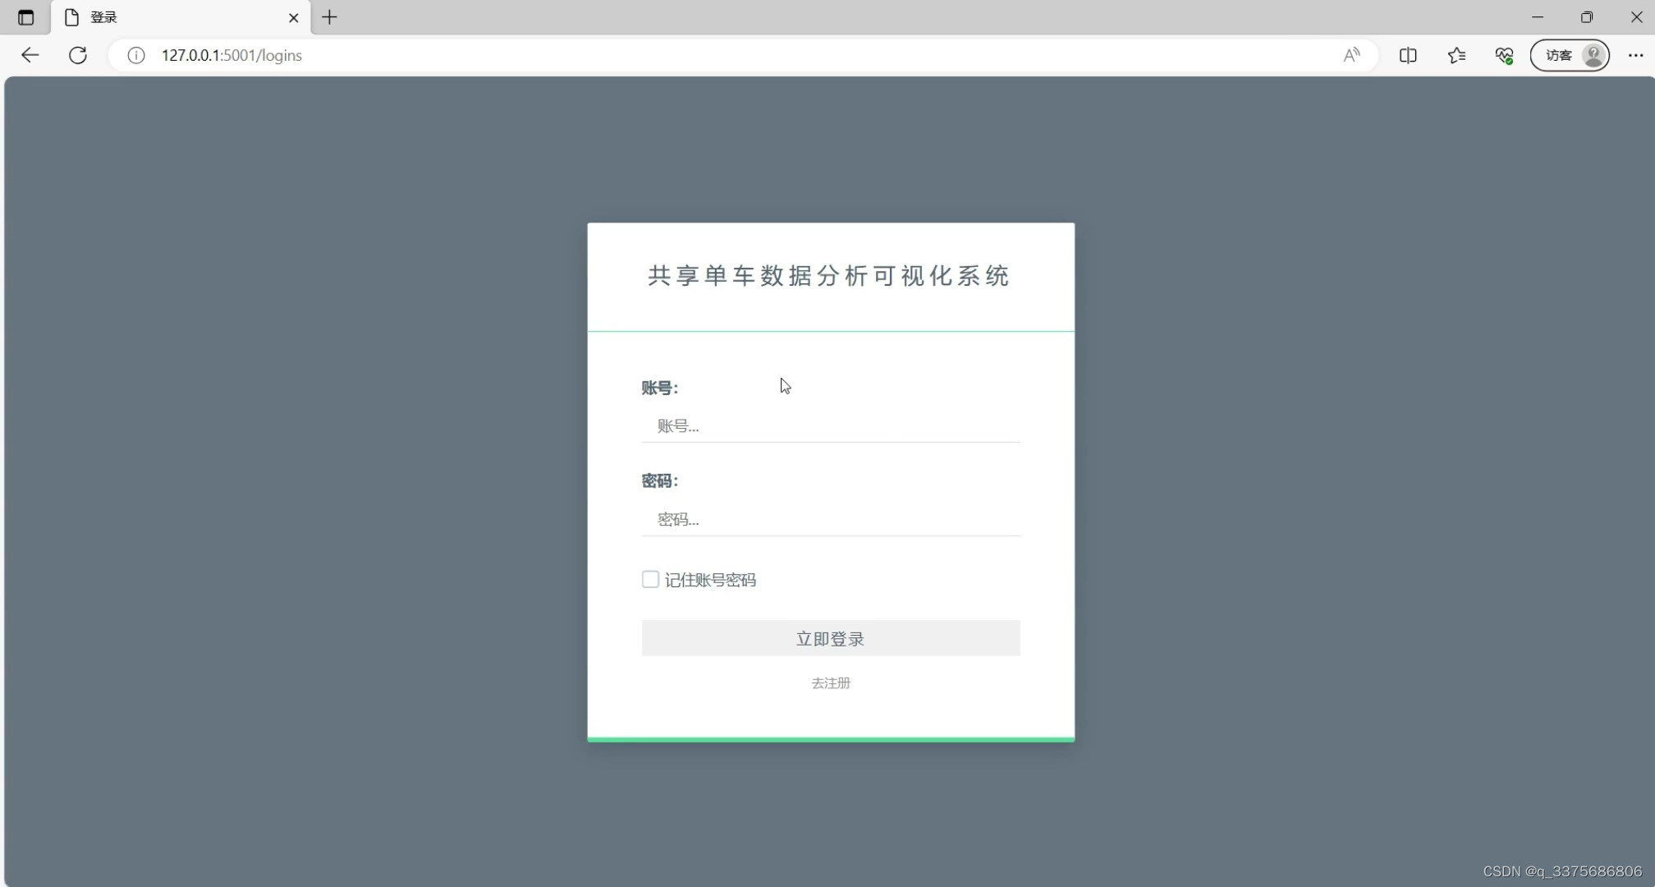The width and height of the screenshot is (1655, 887).
Task: Activate Read Aloud for the page
Action: click(x=1351, y=55)
